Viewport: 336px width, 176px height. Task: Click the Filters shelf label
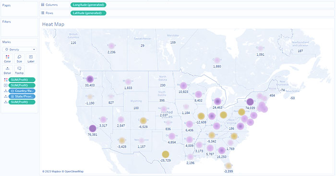(x=6, y=22)
